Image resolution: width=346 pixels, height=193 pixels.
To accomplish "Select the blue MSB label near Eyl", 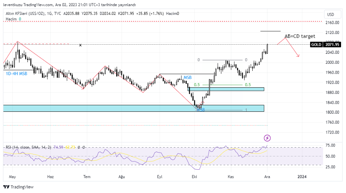I will click(x=187, y=77).
